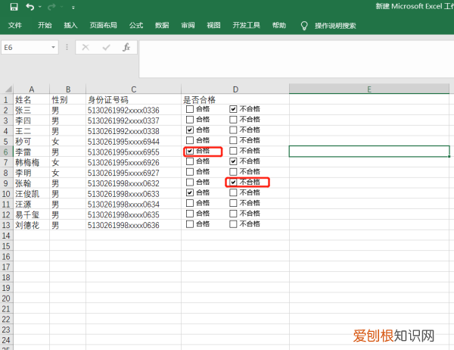Select row 6 header
Screen dimensions: 454x350
pyautogui.click(x=6, y=152)
